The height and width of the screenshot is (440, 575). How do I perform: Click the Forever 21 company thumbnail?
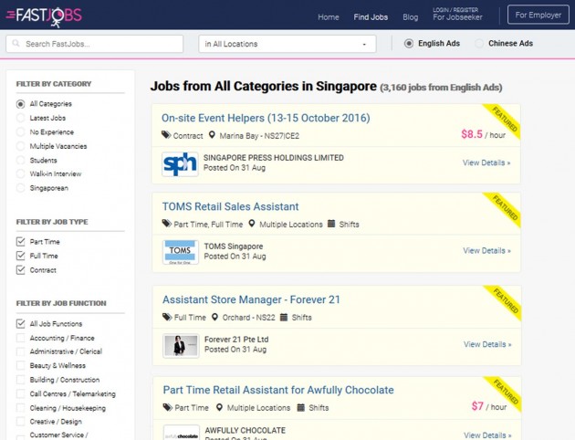(x=180, y=345)
